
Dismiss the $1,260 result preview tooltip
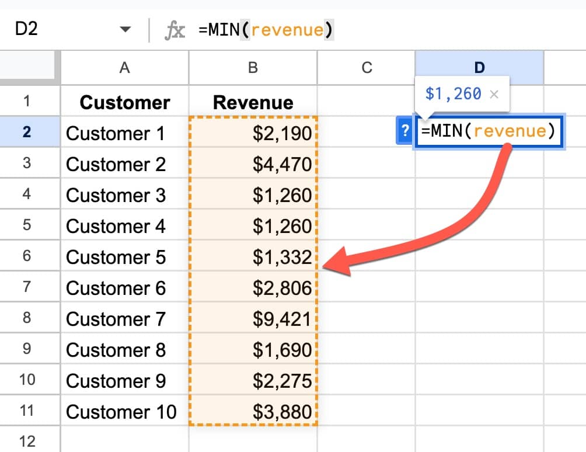[494, 93]
